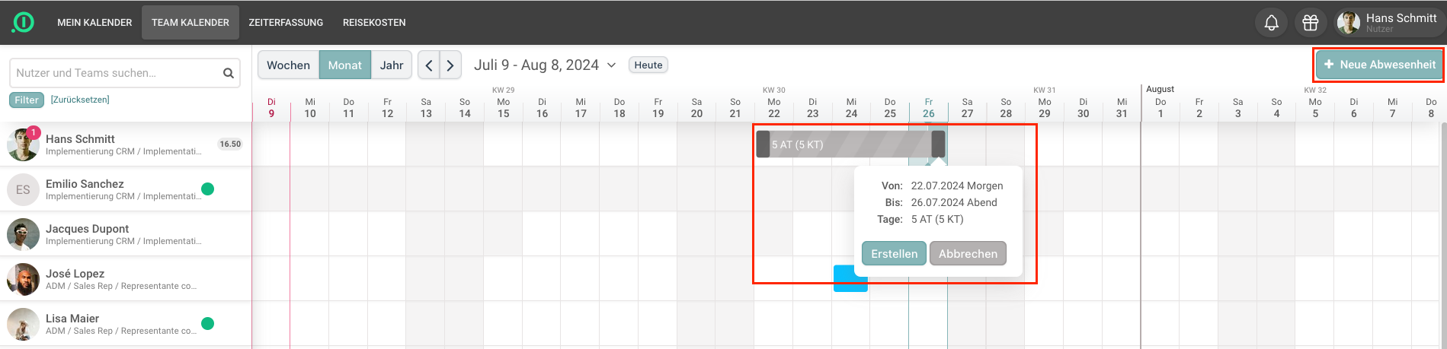Open the Zeiterfassung tab

[286, 23]
